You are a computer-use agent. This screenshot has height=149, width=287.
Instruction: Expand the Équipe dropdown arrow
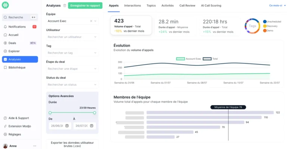click(95, 21)
